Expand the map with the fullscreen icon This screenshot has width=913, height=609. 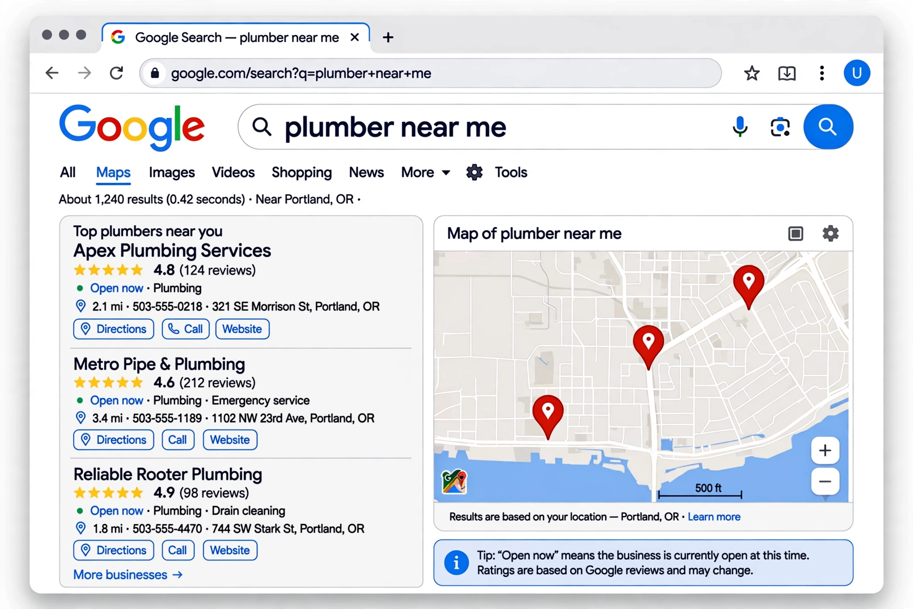click(796, 234)
